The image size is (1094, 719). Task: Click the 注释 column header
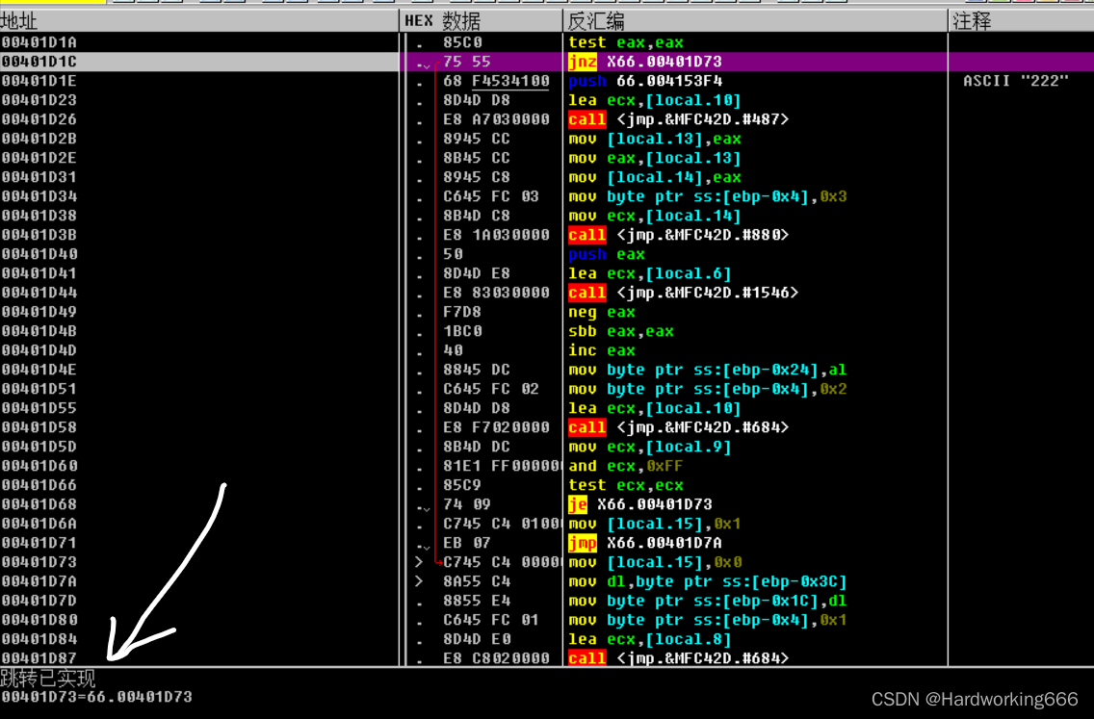click(1021, 21)
